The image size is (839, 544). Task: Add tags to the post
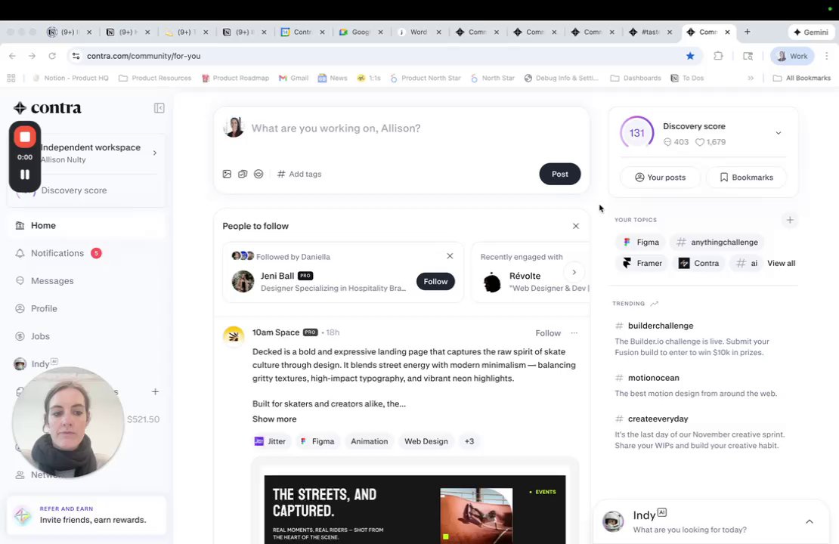[299, 174]
